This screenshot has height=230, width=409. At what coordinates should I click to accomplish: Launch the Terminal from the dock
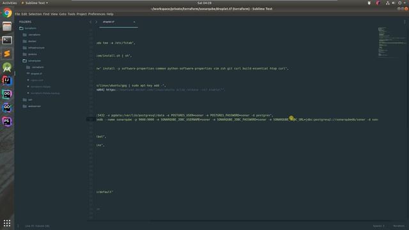coord(7,40)
